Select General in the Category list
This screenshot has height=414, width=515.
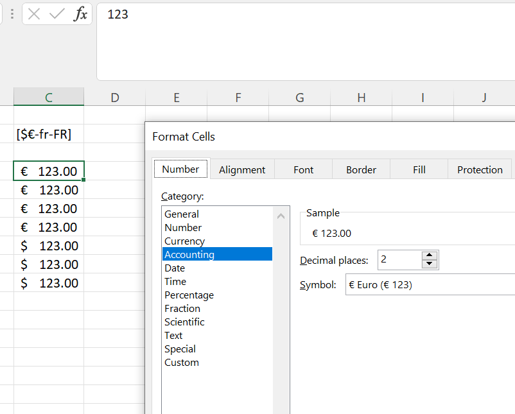(x=218, y=214)
